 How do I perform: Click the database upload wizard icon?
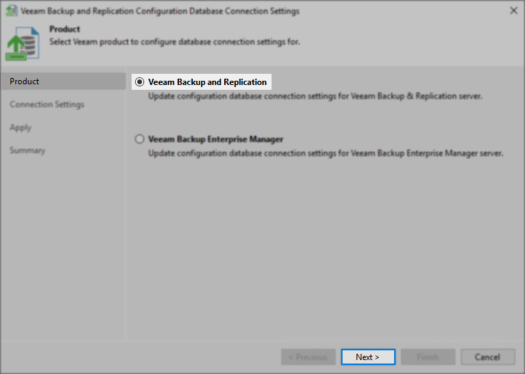pyautogui.click(x=22, y=44)
